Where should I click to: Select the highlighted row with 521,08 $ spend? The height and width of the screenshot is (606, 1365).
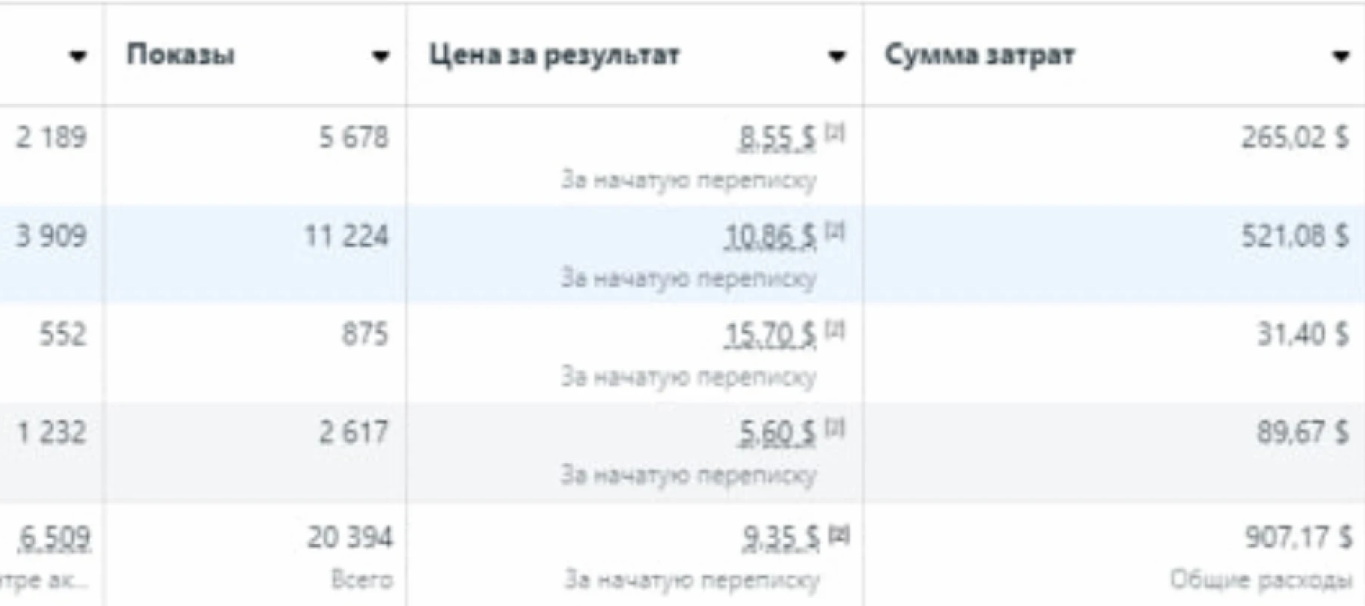[682, 254]
